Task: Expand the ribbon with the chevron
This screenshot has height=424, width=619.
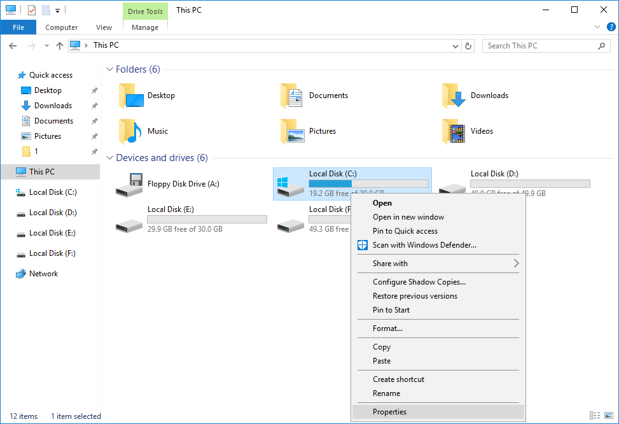Action: tap(597, 27)
